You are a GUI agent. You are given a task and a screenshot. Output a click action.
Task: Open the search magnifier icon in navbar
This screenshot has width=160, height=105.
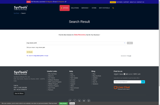click(113, 8)
